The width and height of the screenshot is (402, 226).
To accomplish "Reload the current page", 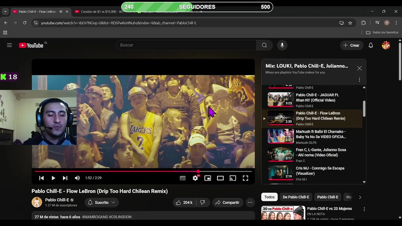I will point(24,23).
